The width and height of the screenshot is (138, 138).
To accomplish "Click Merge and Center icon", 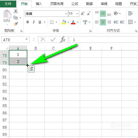I will tap(130, 22).
